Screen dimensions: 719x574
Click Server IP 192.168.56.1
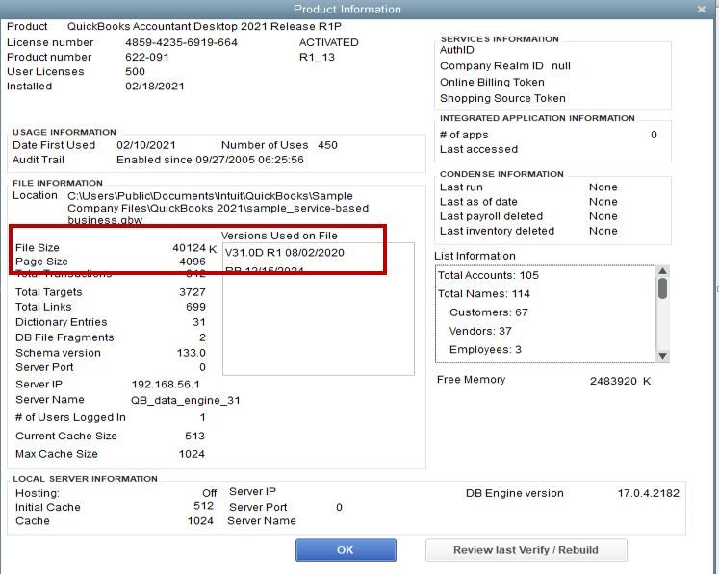[x=166, y=385]
